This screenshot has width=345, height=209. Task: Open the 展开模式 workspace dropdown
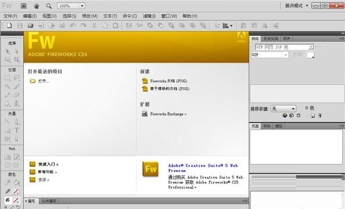coord(297,6)
